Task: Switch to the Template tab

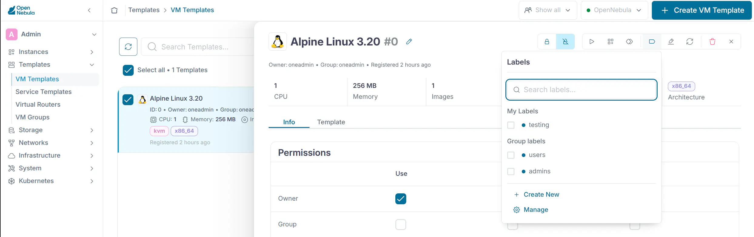Action: [331, 122]
